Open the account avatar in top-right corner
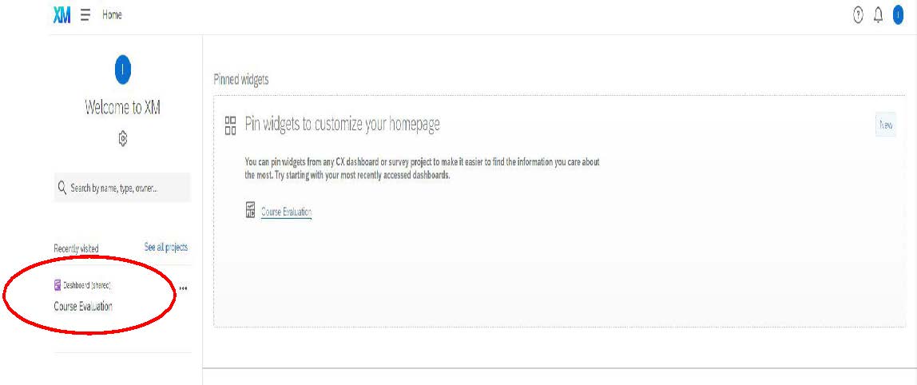Image resolution: width=917 pixels, height=385 pixels. (899, 15)
